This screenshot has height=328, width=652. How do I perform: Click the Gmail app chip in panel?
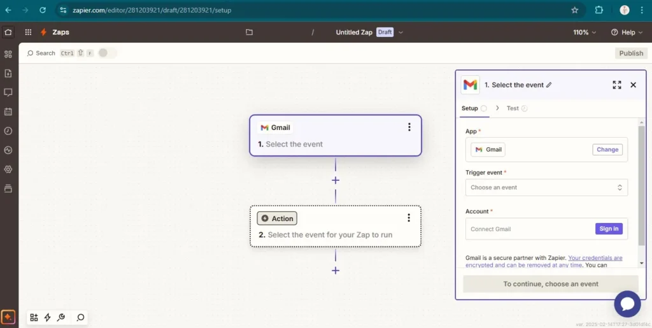tap(488, 150)
